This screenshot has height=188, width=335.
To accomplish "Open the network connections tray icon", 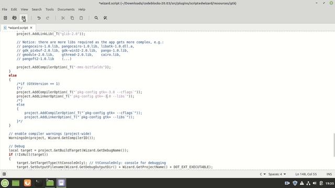I will click(308, 183).
